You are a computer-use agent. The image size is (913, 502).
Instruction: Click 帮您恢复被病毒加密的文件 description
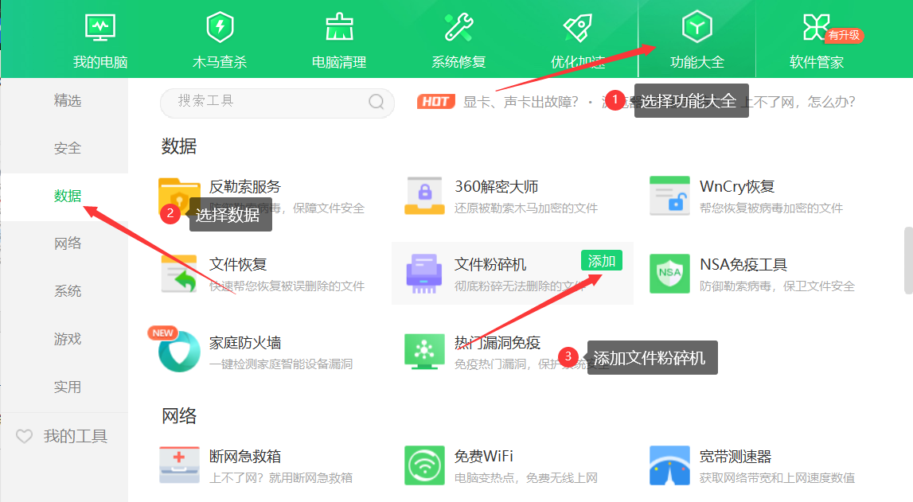(x=771, y=208)
